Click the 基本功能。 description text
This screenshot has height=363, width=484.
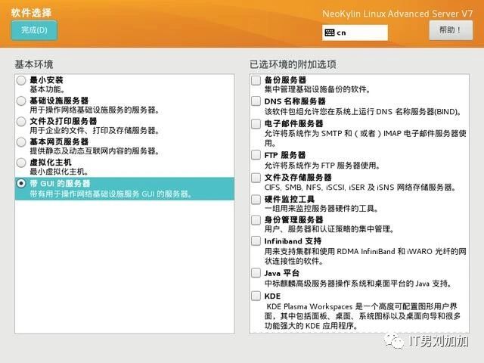[47, 90]
